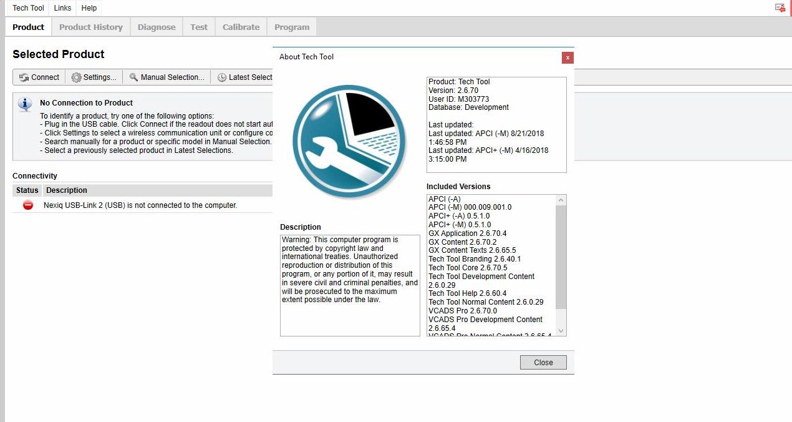Open Latest Selections with clock icon
792x422 pixels.
243,77
